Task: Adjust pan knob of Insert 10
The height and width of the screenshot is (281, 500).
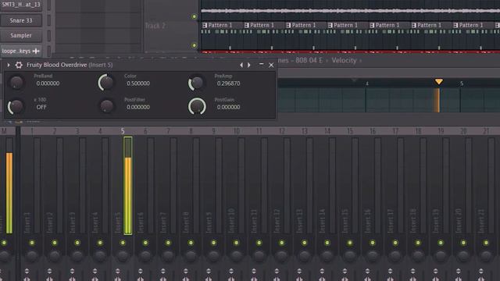Action: 236,255
